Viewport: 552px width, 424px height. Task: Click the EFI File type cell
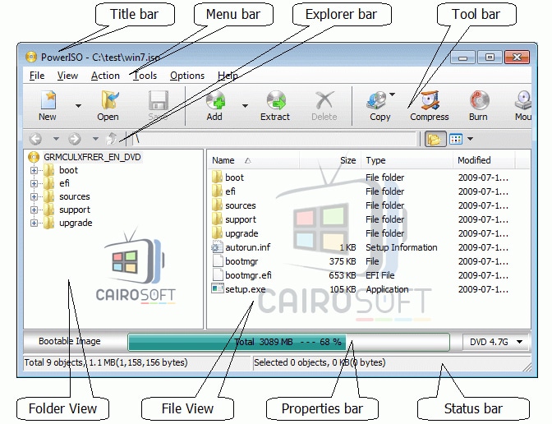point(379,275)
